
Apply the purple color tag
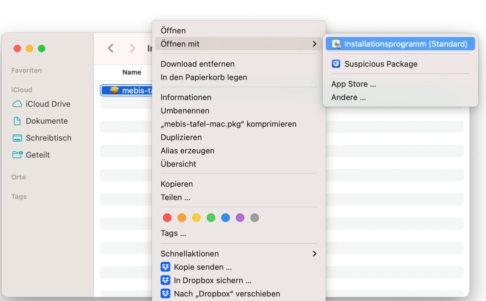pyautogui.click(x=240, y=218)
